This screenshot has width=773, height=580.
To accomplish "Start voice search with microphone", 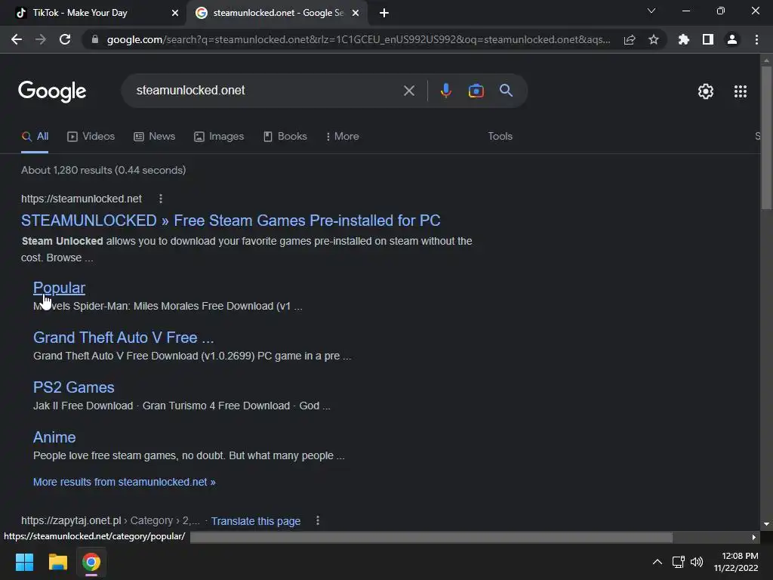I will coord(445,91).
